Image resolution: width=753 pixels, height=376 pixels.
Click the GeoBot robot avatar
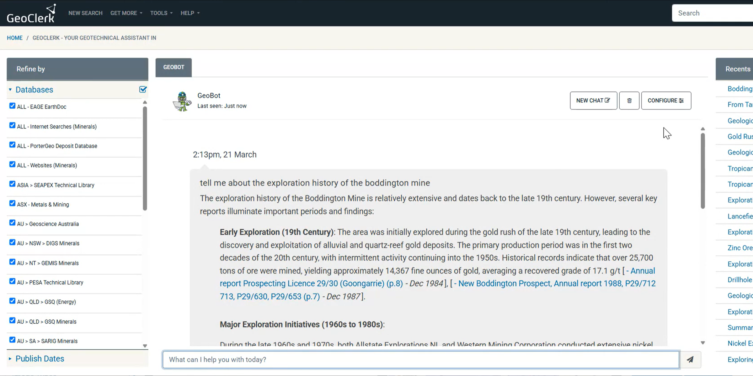click(x=182, y=101)
